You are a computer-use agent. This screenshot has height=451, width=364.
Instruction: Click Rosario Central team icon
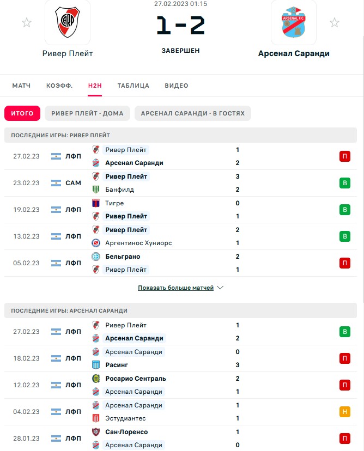96,379
